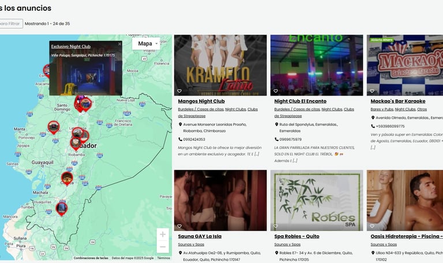
Task: Open Spa Robles bamboo logo thumbnail
Action: (x=317, y=200)
